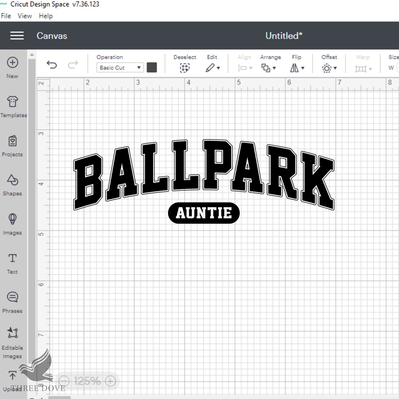Image resolution: width=399 pixels, height=399 pixels.
Task: Click the Offset icon
Action: coord(327,68)
